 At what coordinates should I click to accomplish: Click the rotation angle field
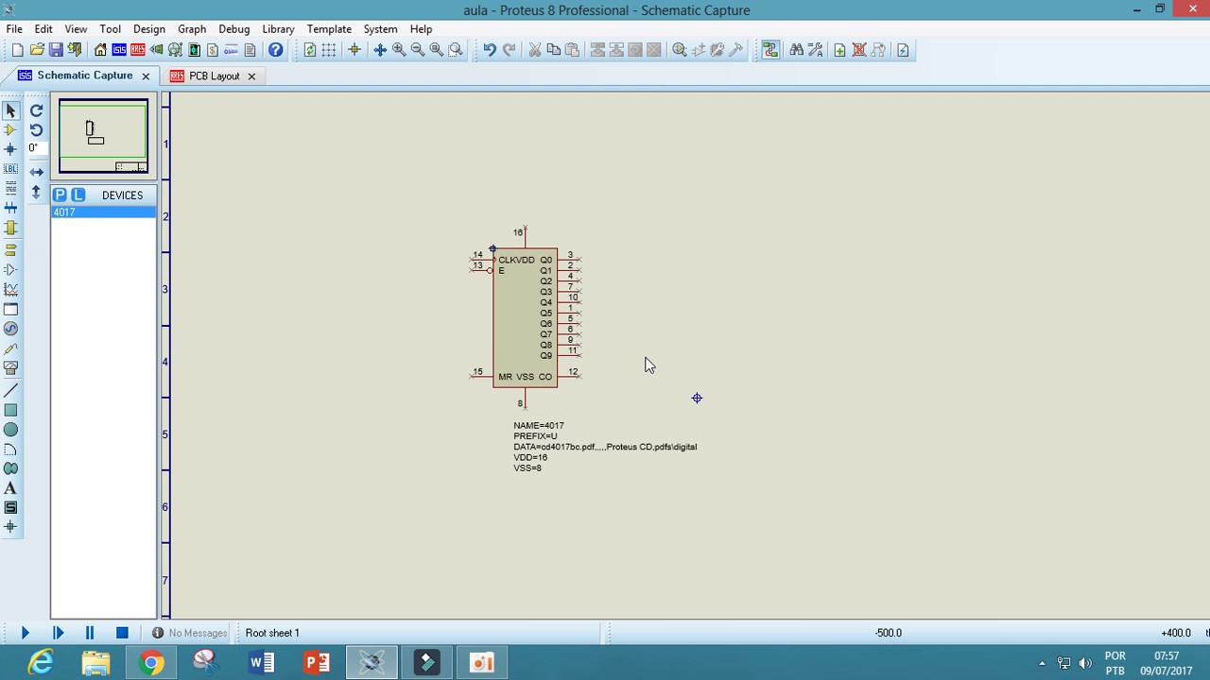36,148
